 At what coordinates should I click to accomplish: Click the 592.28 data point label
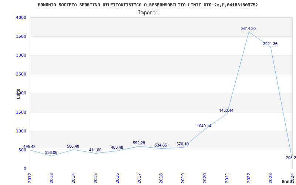139,143
